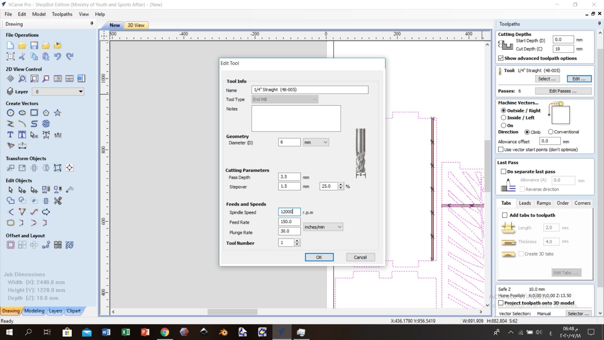The image size is (604, 340).
Task: Open Align Objects tool
Action: coord(69,168)
